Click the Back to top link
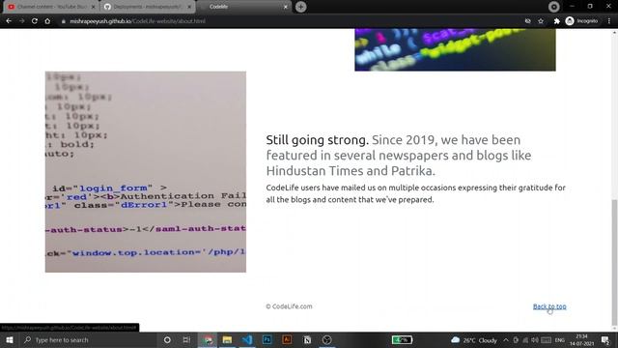Screen dimensions: 618x348 (549, 306)
